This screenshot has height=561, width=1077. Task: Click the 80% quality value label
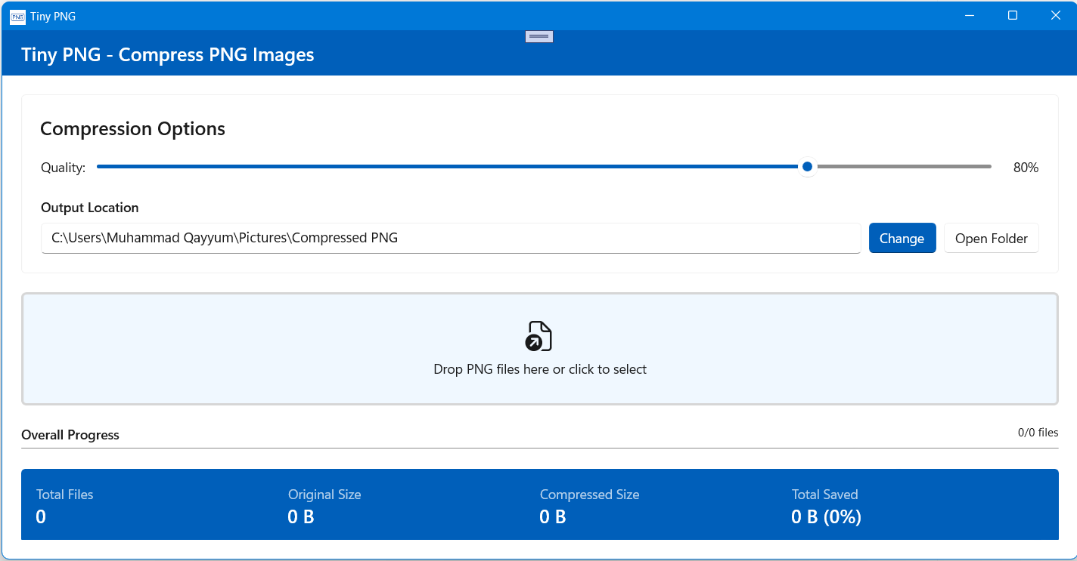coord(1026,168)
